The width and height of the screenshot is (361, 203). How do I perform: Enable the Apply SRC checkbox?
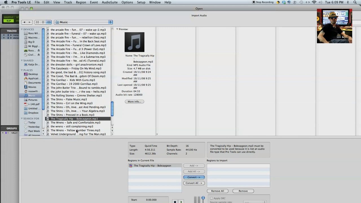click(x=211, y=198)
